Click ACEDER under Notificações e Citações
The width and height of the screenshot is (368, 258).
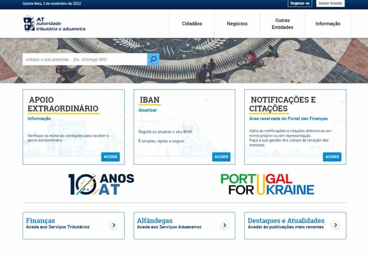(x=332, y=157)
